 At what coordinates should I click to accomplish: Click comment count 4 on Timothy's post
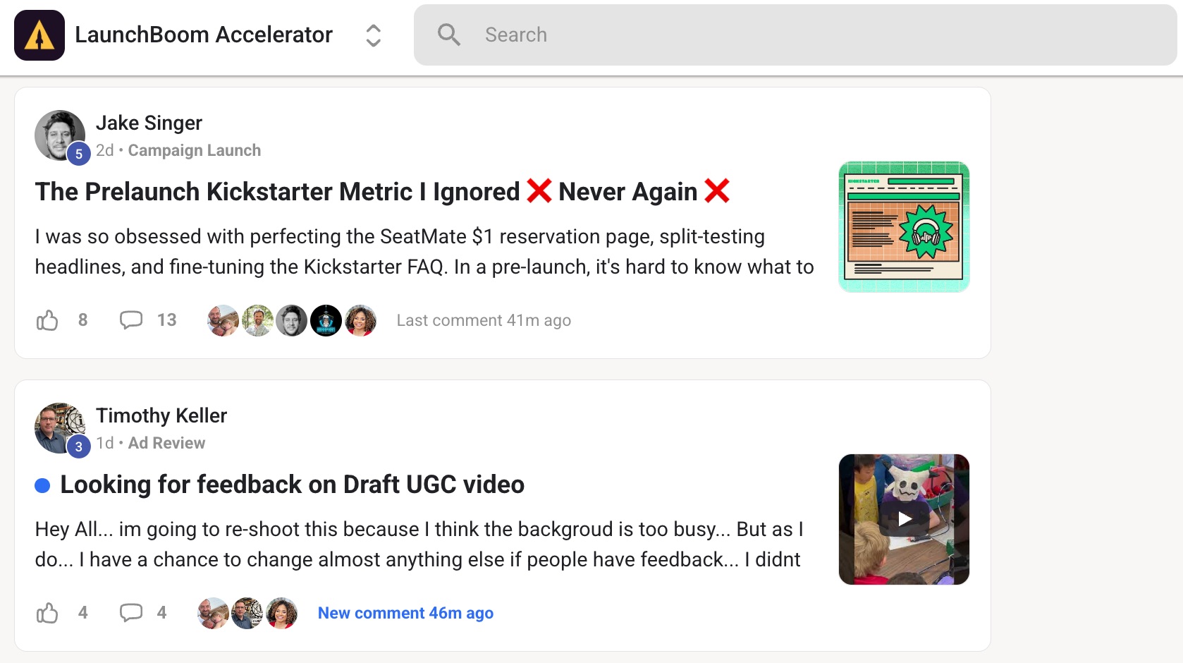click(x=161, y=613)
